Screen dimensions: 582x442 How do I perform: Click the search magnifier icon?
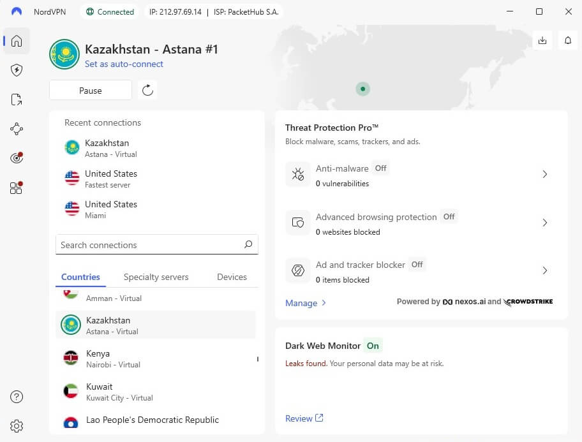(x=248, y=244)
